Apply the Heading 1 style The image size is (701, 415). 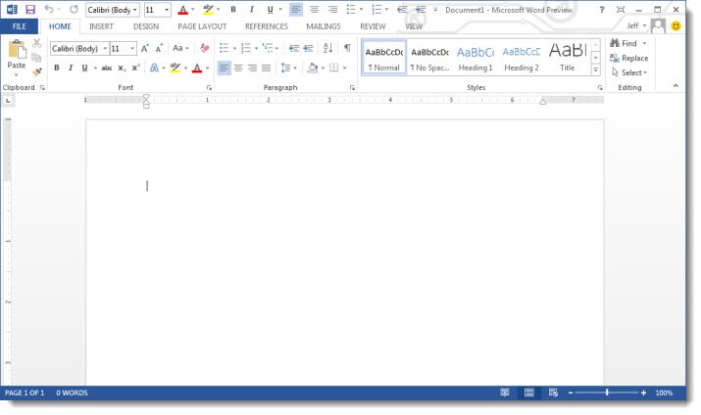coord(476,58)
